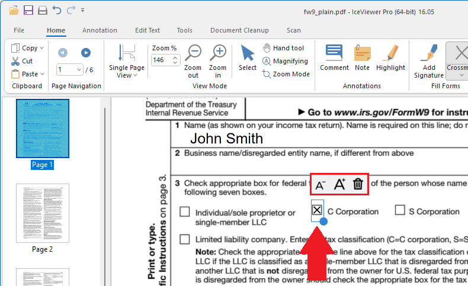Screen dimensions: 468x286
Task: Select the Page 2 thumbnail
Action: [x=43, y=213]
